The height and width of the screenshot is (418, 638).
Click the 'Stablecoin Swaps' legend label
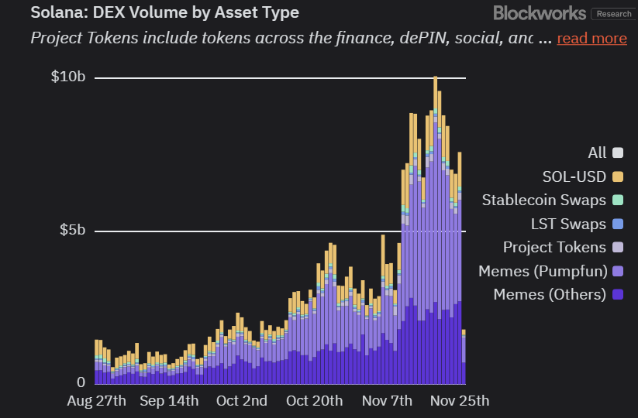tap(544, 200)
